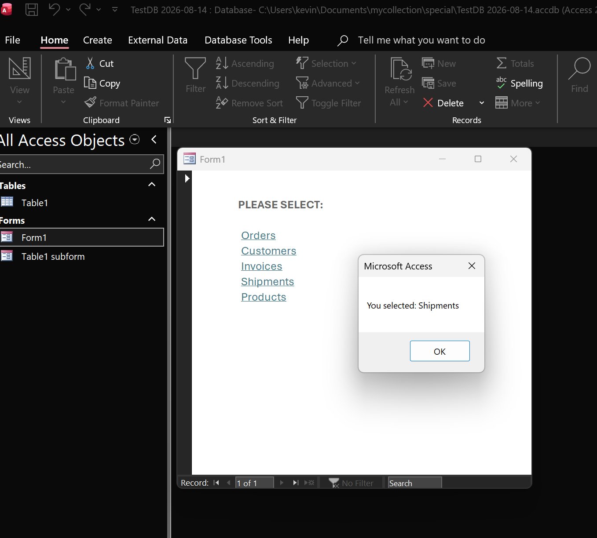This screenshot has height=538, width=597.
Task: Go to next record
Action: pyautogui.click(x=282, y=483)
